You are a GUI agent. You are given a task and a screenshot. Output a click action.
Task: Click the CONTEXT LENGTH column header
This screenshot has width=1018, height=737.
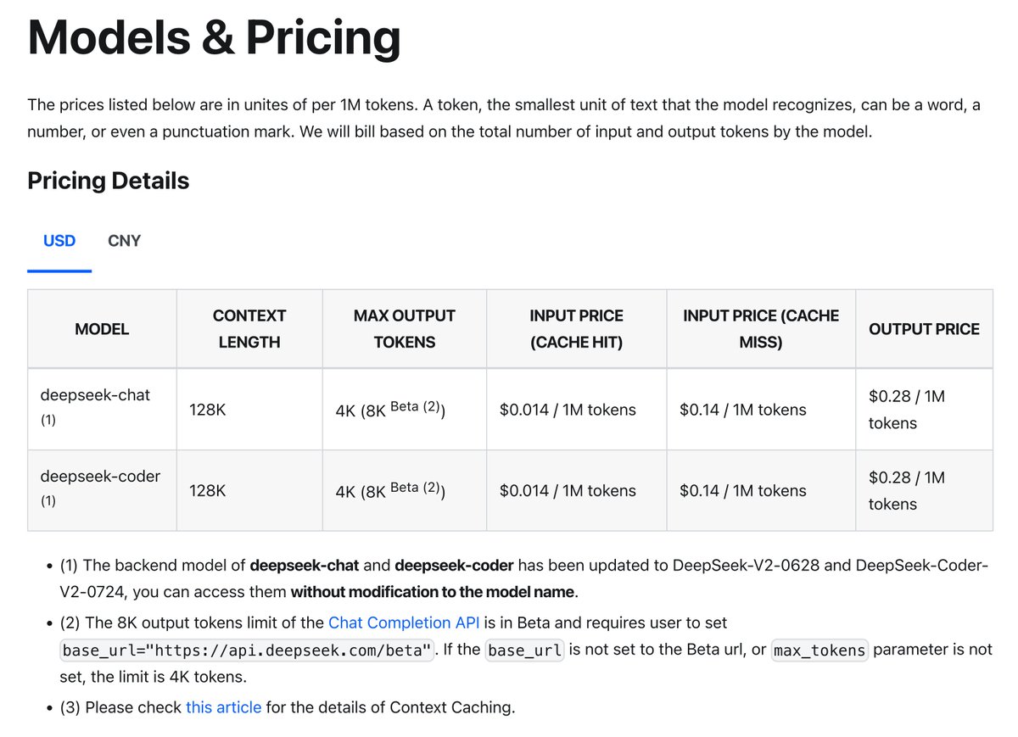pos(249,329)
